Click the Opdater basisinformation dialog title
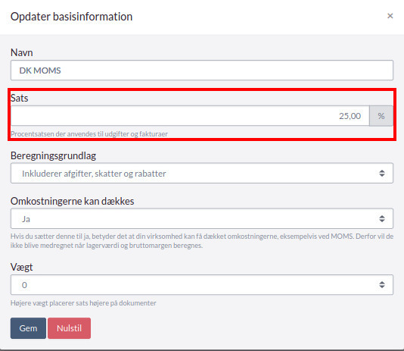The height and width of the screenshot is (351, 404). [71, 17]
